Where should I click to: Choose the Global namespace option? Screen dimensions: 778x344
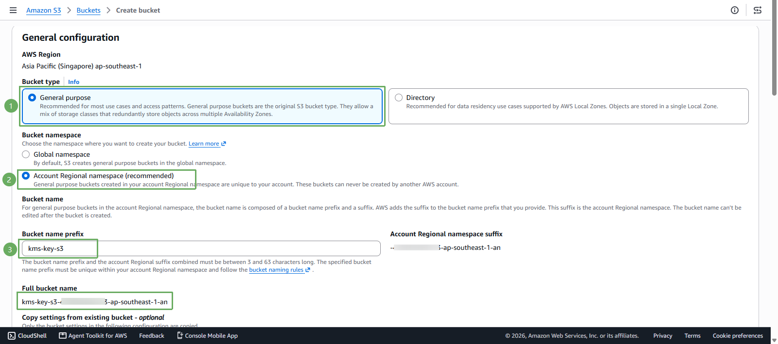click(x=26, y=154)
